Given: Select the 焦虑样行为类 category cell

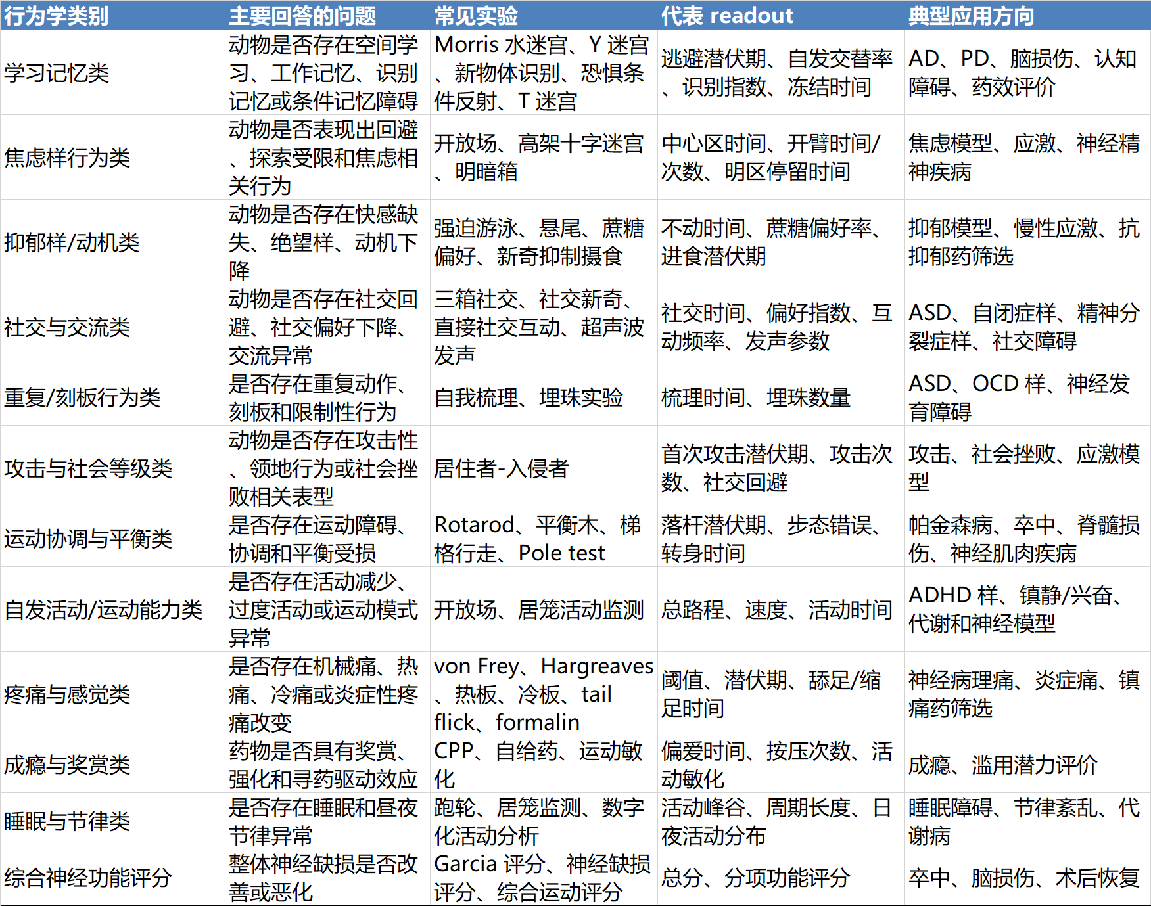Looking at the screenshot, I should 67,158.
